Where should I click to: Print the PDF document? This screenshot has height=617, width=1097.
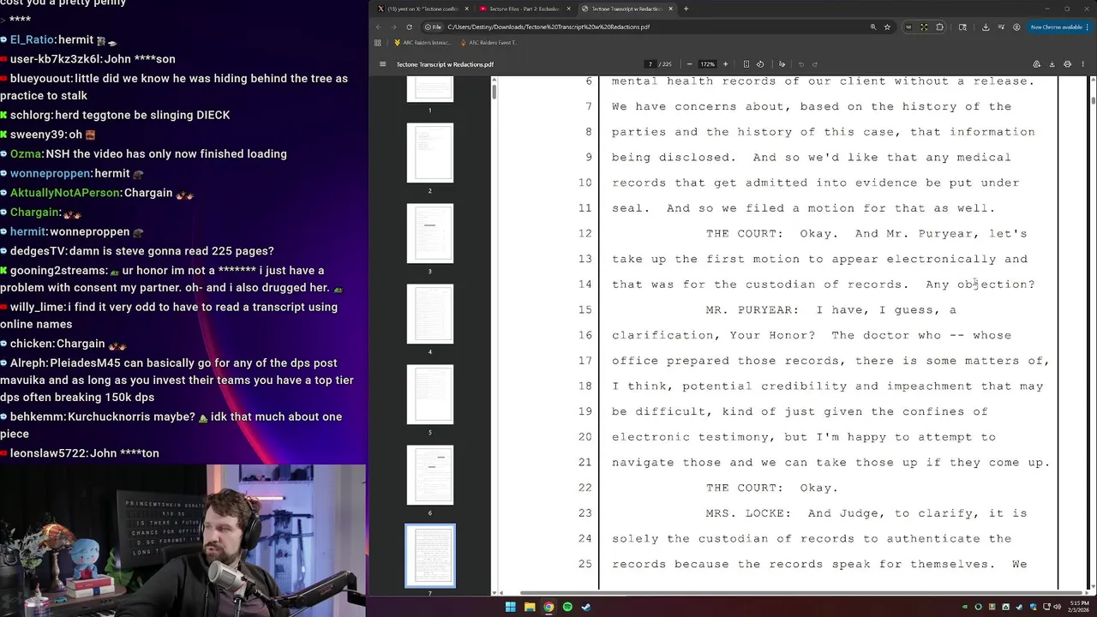(x=1067, y=64)
